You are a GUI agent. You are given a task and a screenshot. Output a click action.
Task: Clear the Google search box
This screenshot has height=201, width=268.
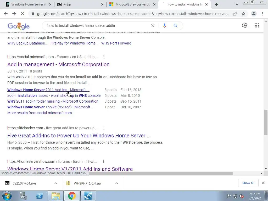(153, 26)
